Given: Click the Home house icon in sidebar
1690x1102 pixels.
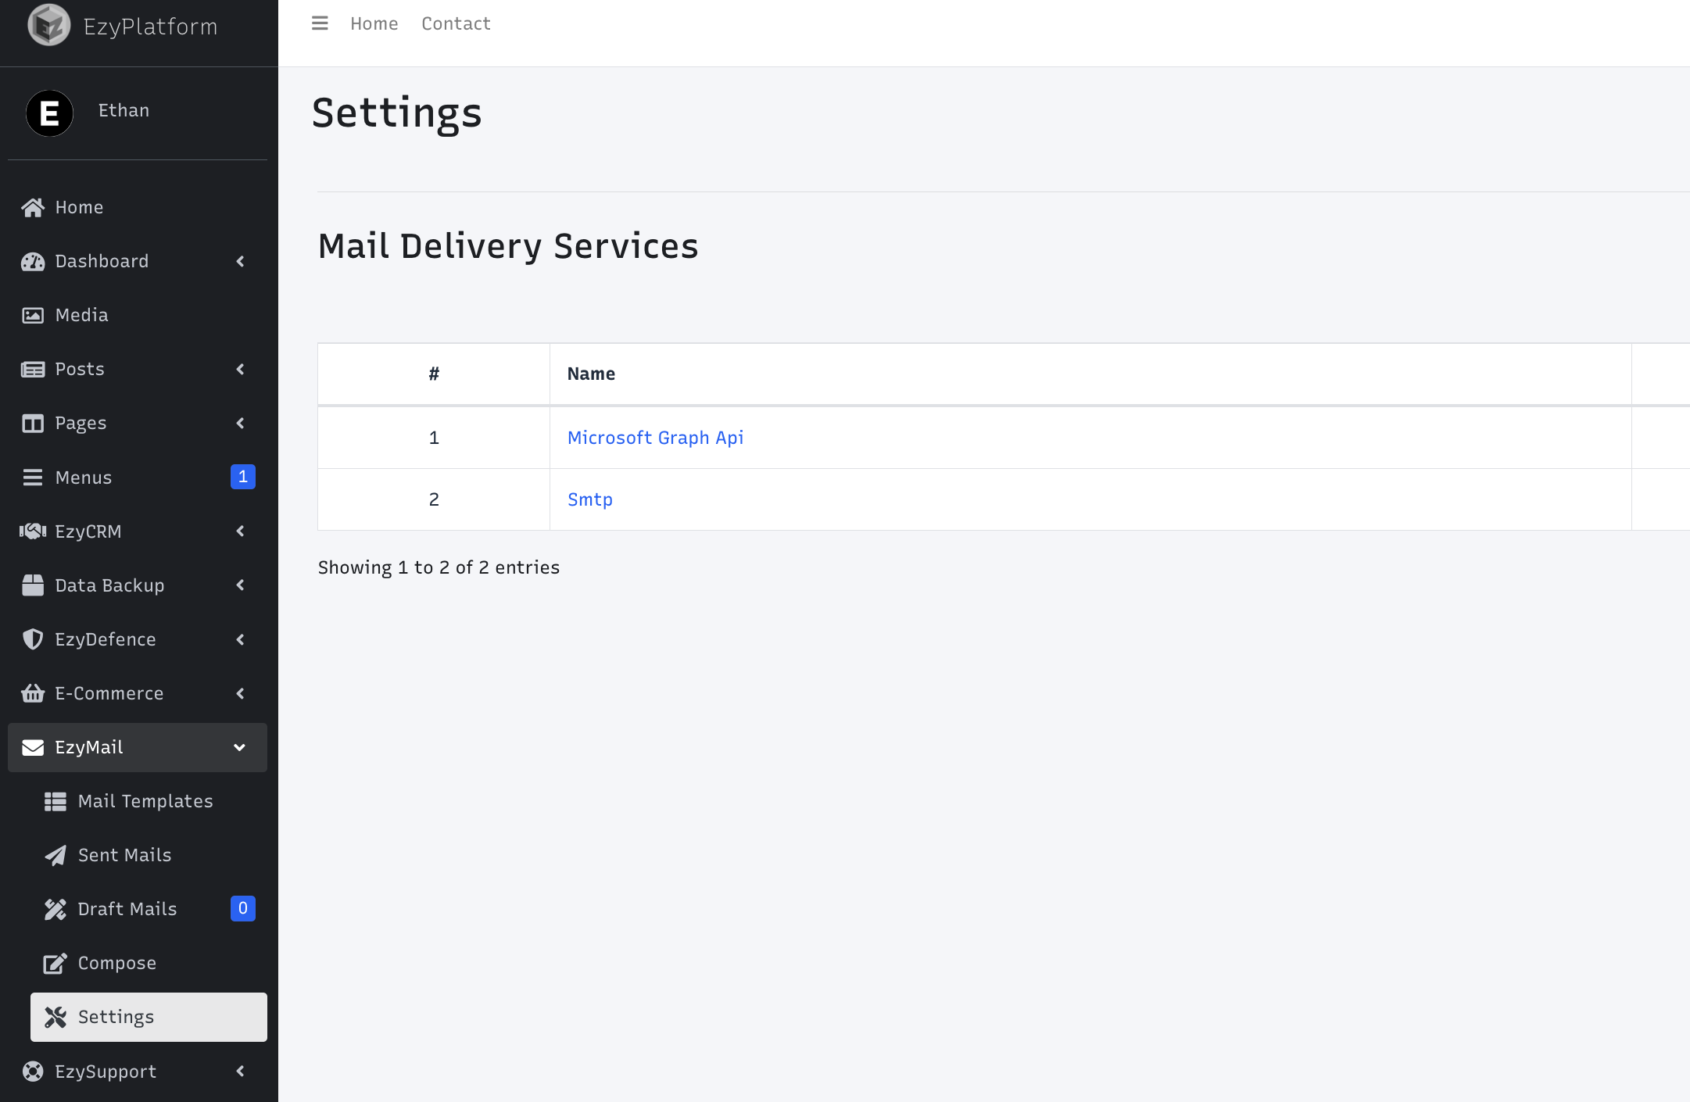Looking at the screenshot, I should click(33, 207).
